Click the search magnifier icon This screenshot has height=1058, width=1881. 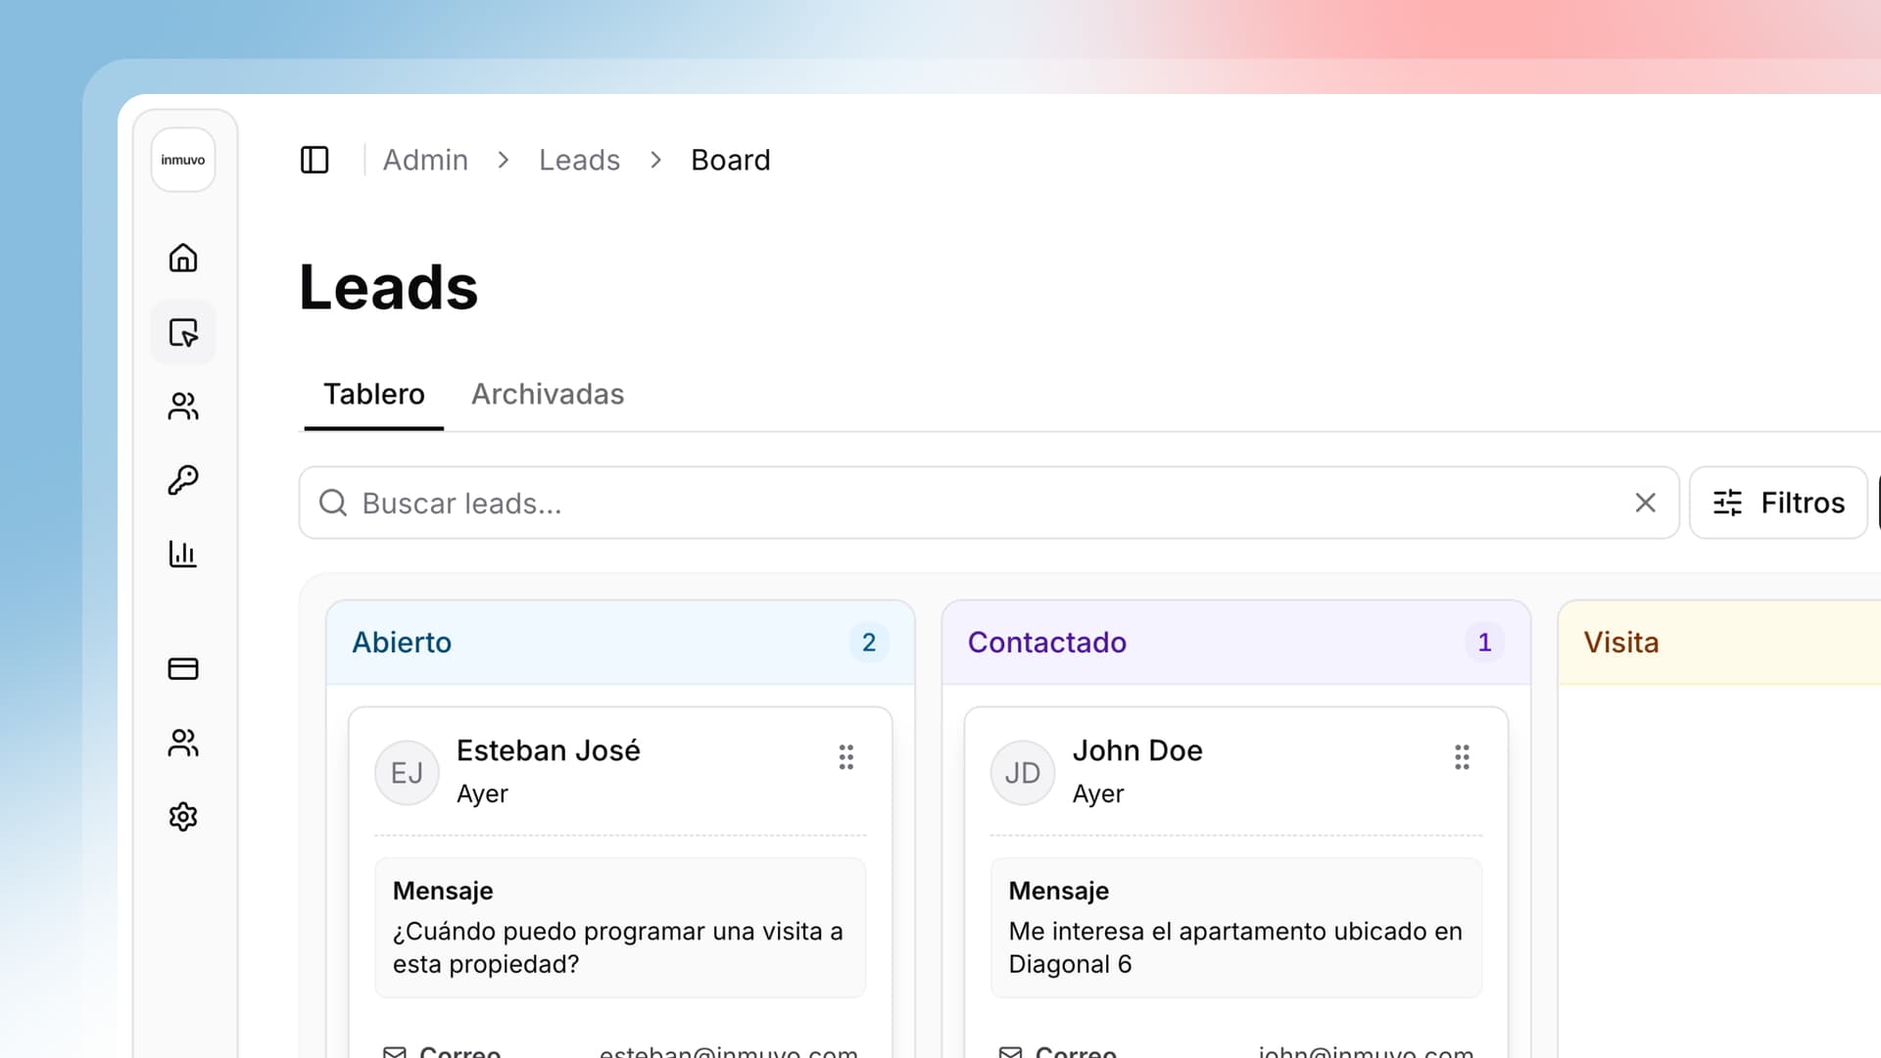click(333, 503)
